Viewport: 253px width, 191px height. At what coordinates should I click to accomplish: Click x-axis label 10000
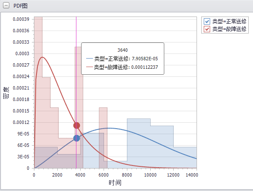coord(150,175)
